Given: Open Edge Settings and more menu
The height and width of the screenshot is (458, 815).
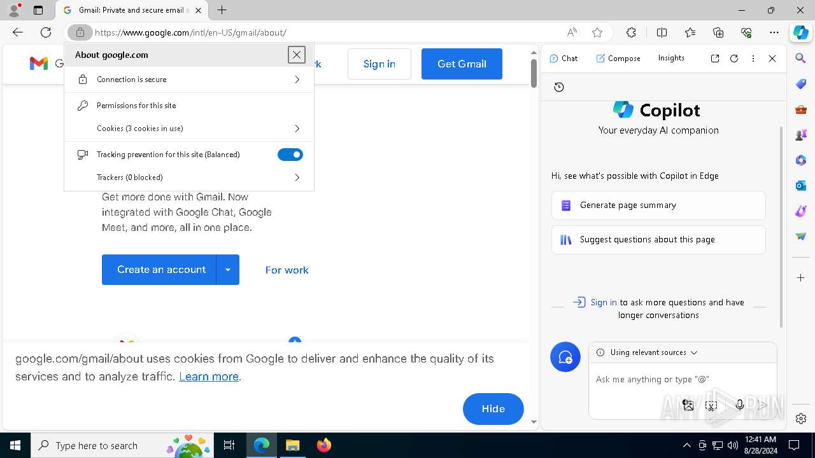Looking at the screenshot, I should 774,32.
